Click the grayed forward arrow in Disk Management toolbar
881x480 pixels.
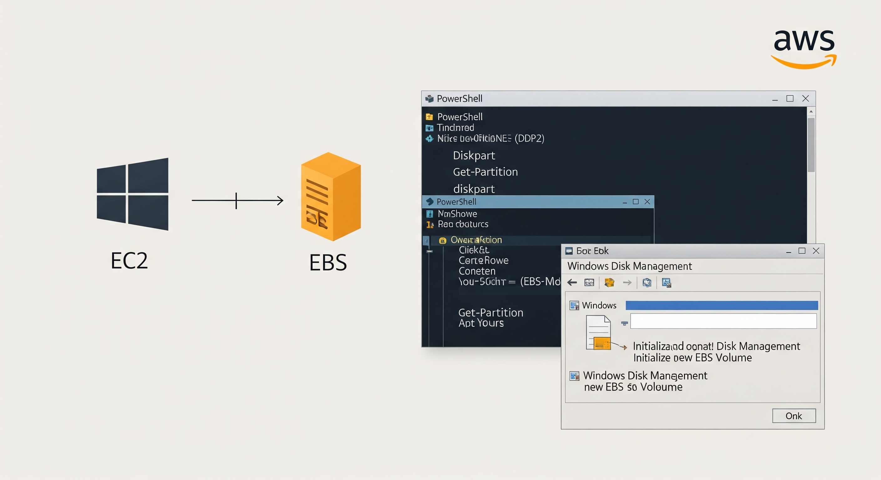[x=627, y=282]
